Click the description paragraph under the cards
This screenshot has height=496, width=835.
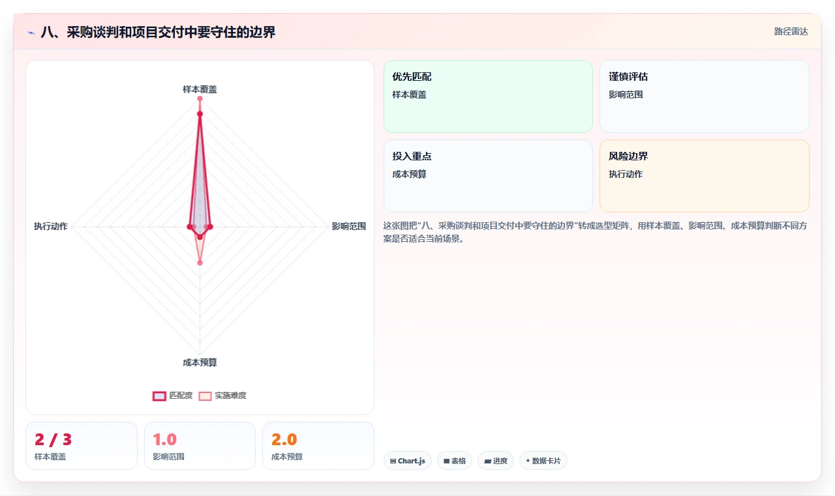[x=596, y=232]
